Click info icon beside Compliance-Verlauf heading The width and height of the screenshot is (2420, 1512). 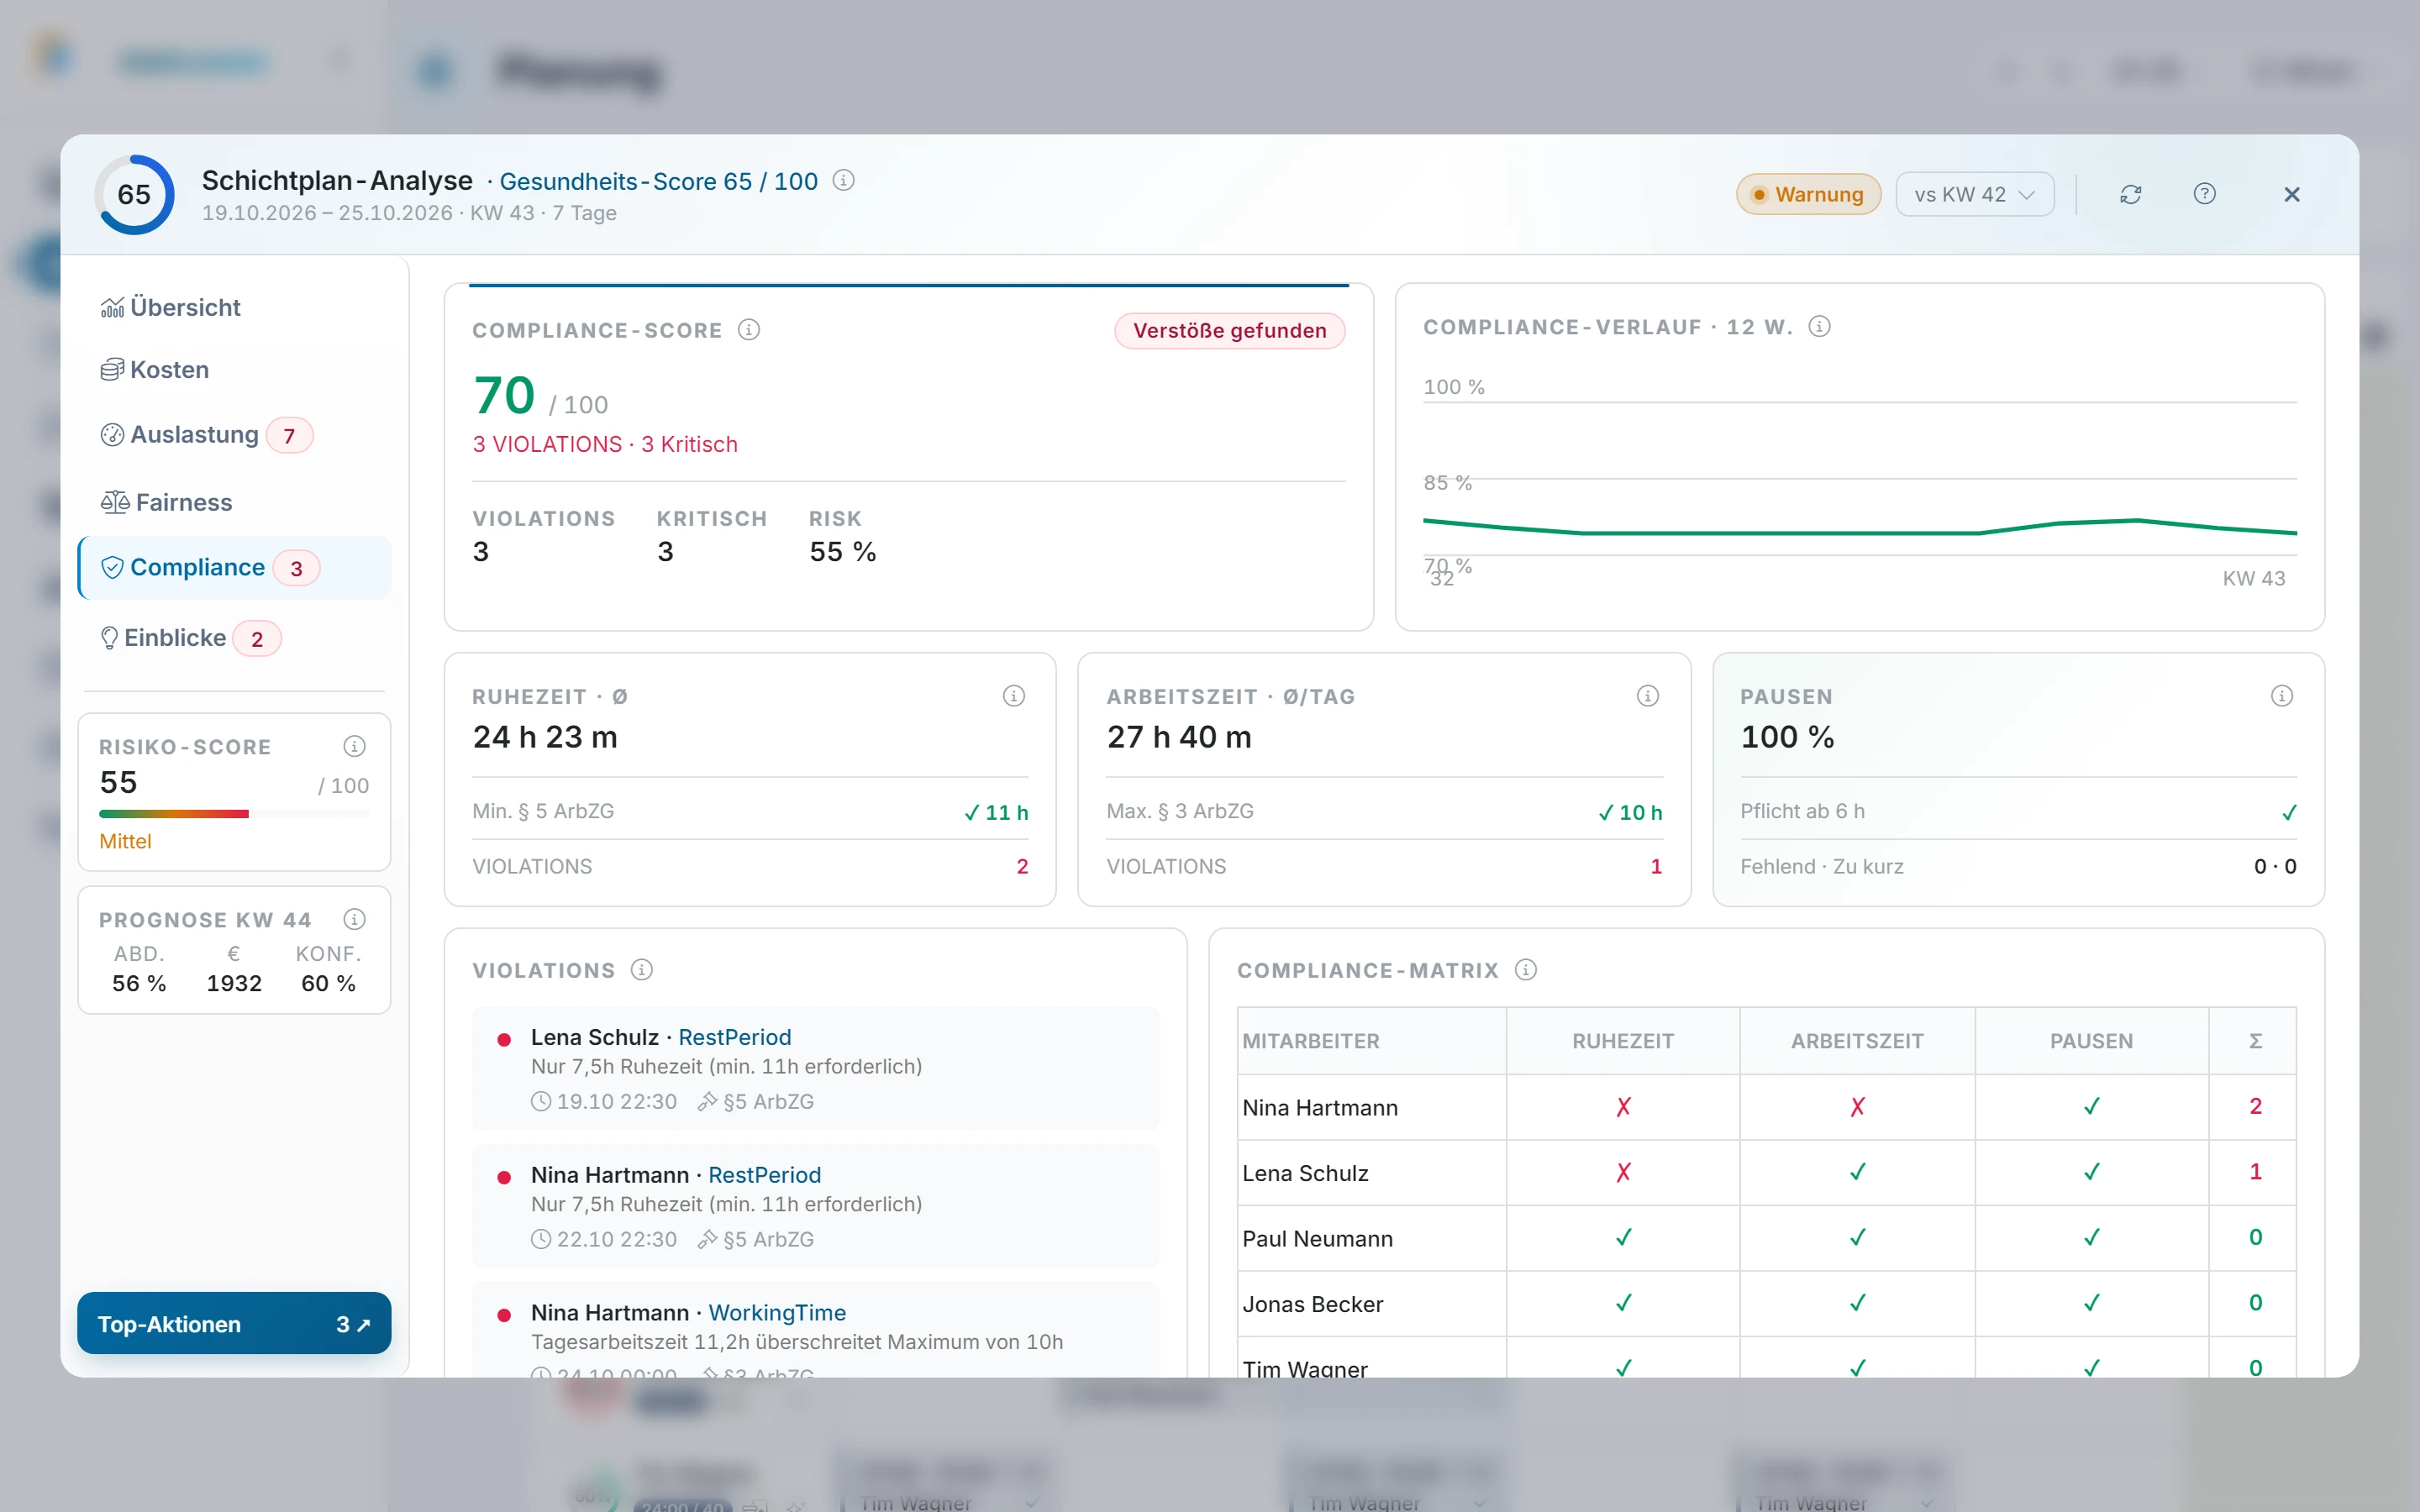tap(1820, 327)
